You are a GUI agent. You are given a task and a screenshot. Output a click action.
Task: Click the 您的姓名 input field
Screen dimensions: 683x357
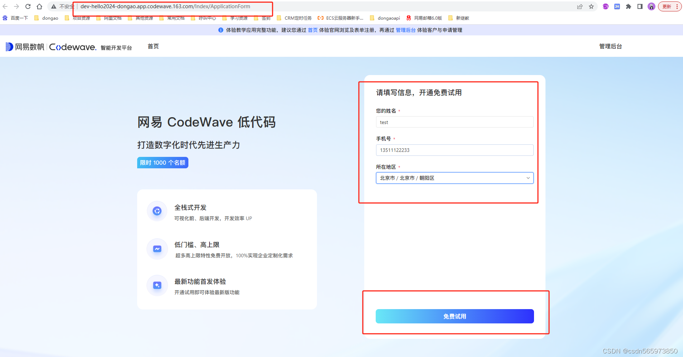point(454,122)
